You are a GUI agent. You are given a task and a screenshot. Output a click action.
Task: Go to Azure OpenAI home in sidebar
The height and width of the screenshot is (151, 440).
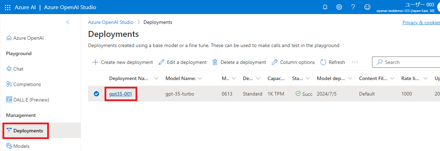tap(25, 38)
